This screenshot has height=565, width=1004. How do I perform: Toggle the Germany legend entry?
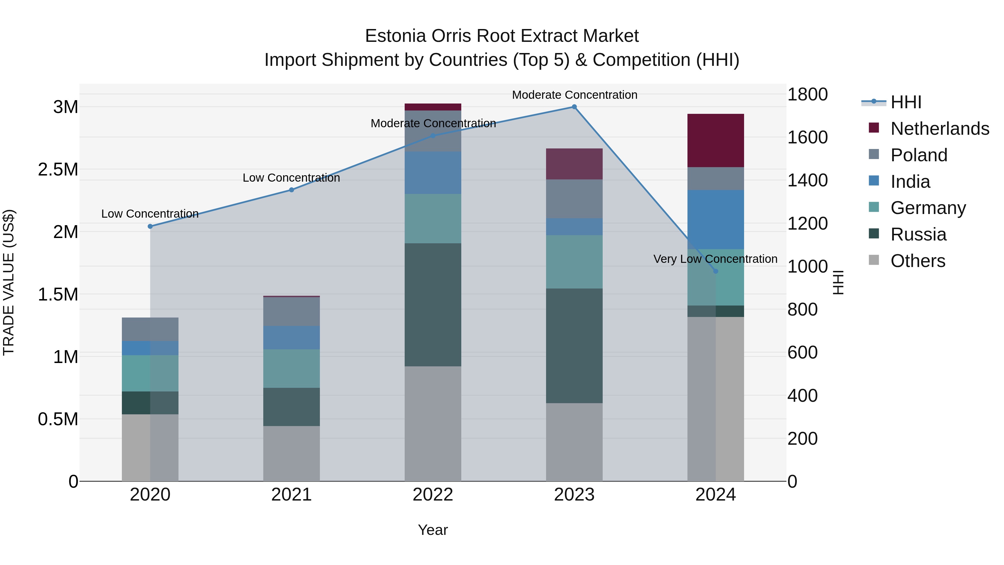918,208
